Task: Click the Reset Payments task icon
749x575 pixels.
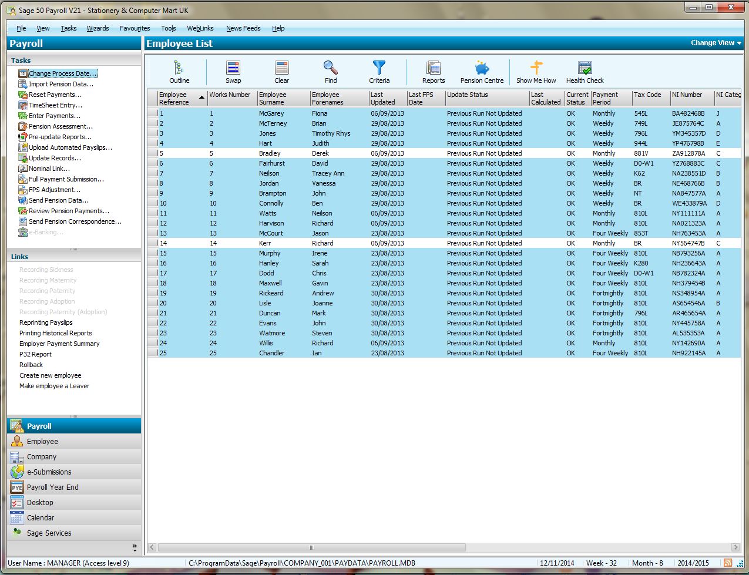Action: tap(23, 95)
